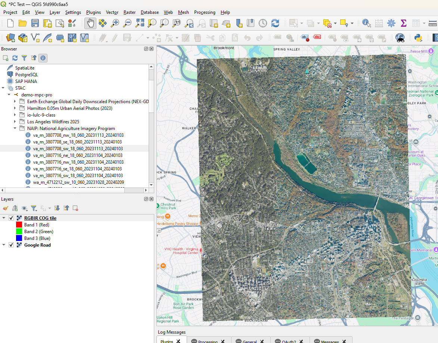Toggle Google Road layer visibility checkbox
438x343 pixels.
pos(11,245)
